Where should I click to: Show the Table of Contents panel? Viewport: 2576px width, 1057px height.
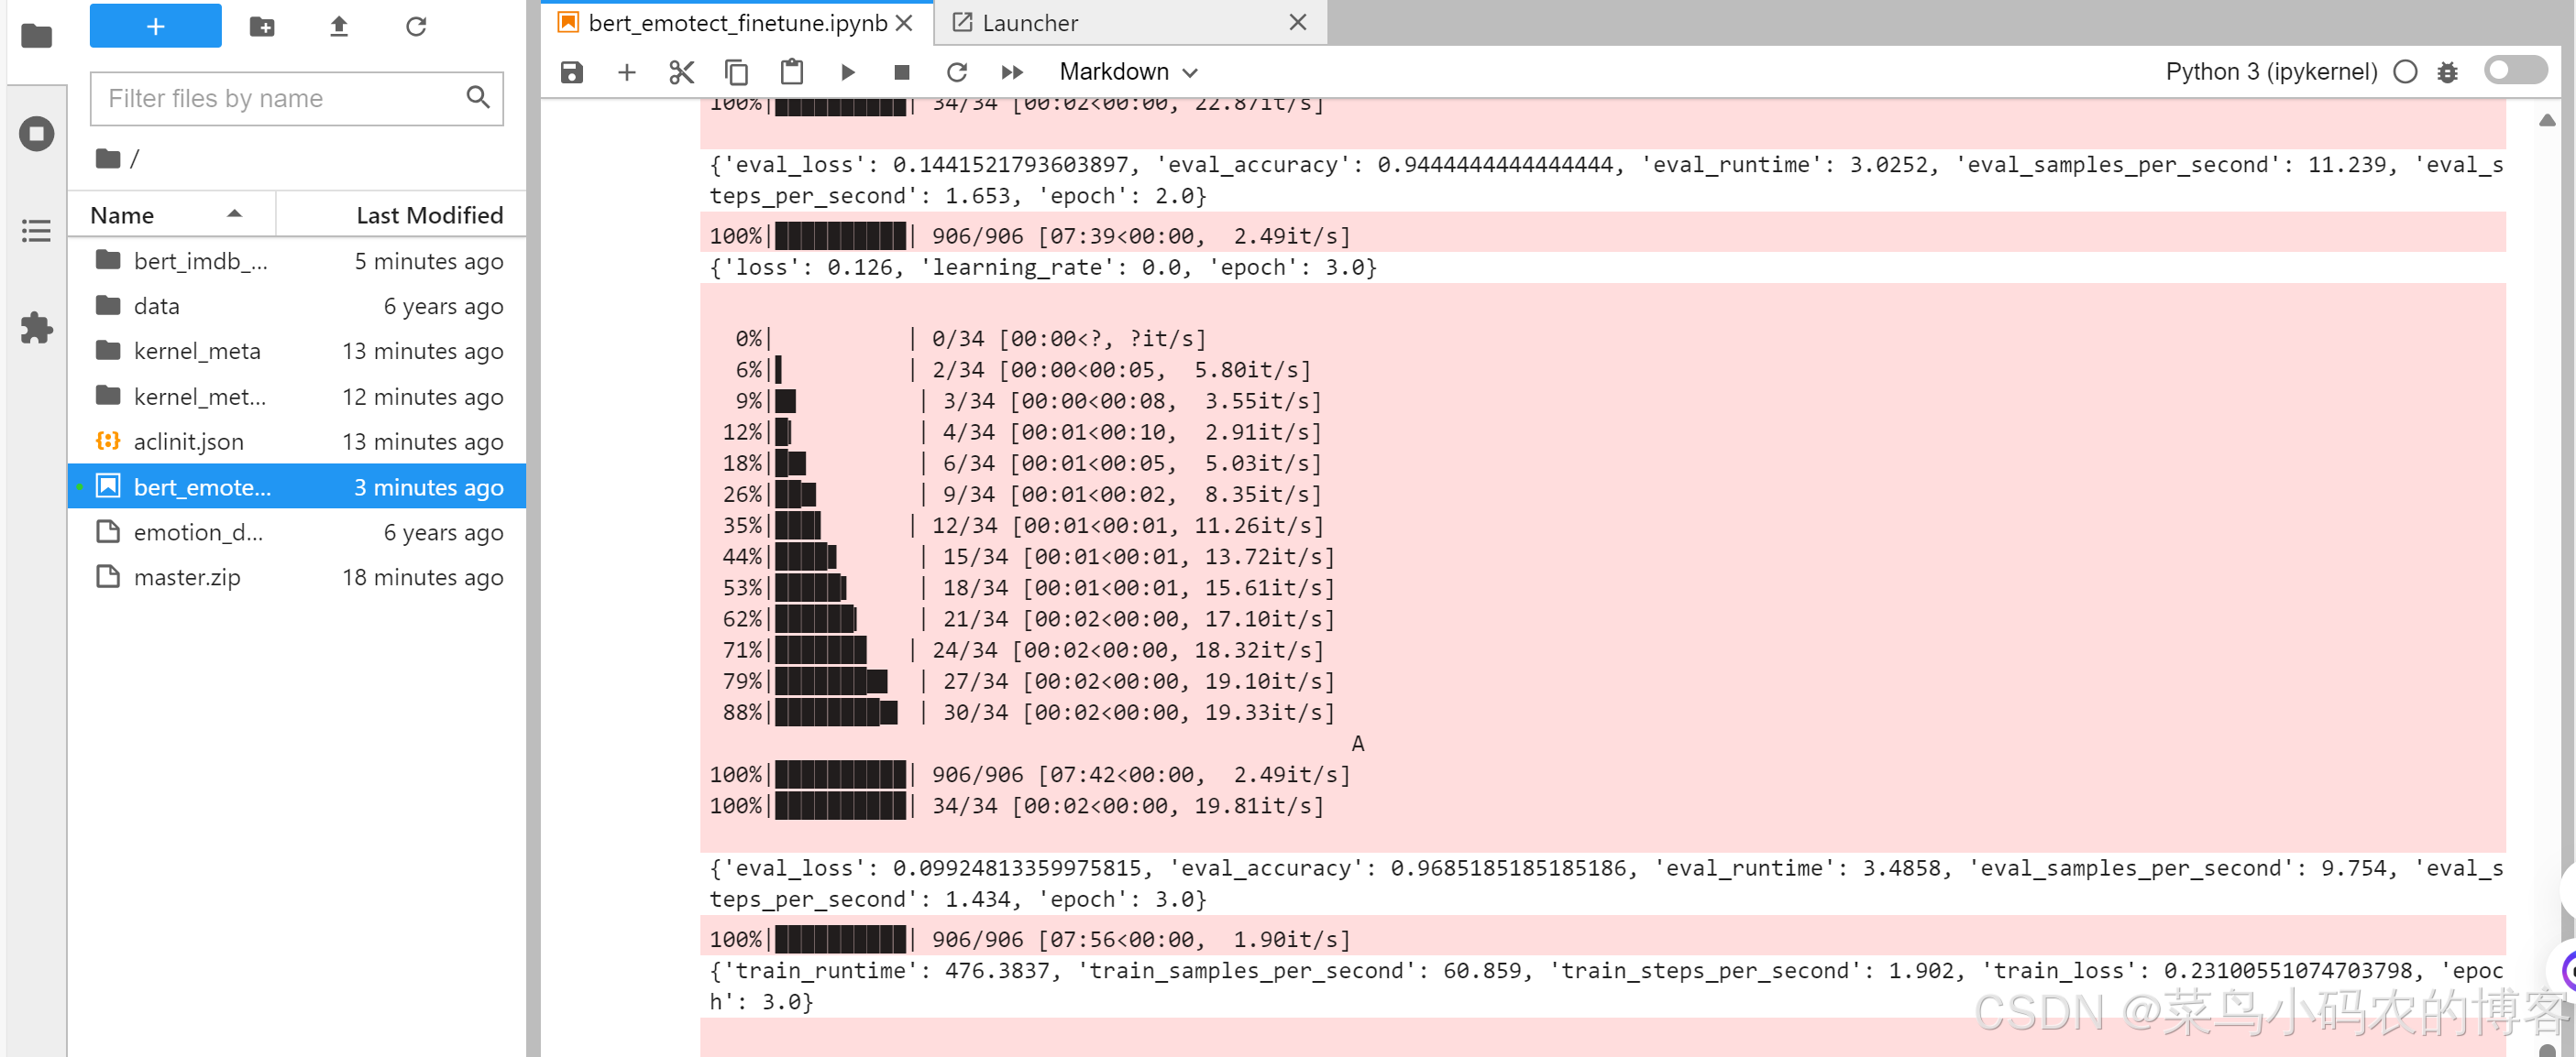click(36, 231)
